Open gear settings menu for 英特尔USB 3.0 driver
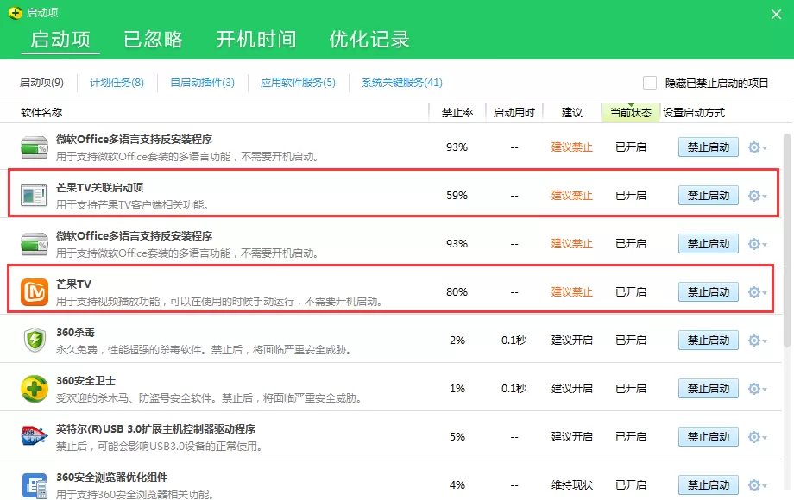This screenshot has width=794, height=500. (x=757, y=437)
